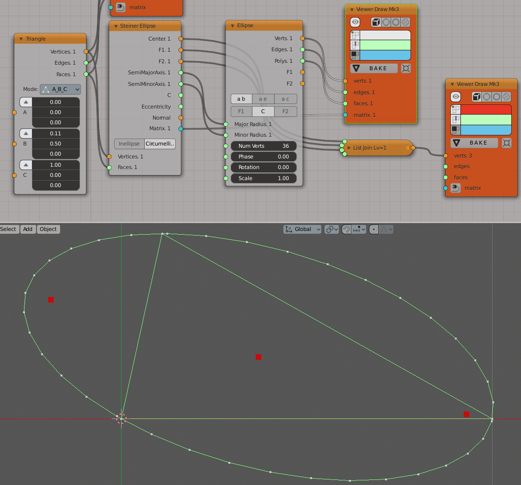Open the Object menu in viewport header
Image resolution: width=521 pixels, height=485 pixels.
pyautogui.click(x=48, y=229)
